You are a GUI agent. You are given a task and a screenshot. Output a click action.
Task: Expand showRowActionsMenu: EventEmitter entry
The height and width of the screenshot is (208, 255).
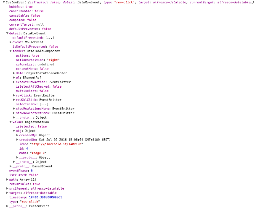pos(14,109)
